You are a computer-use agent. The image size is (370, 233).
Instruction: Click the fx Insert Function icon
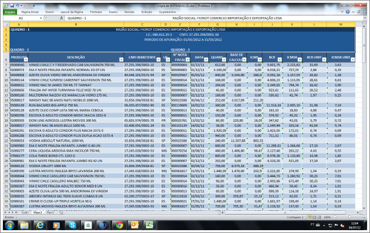pyautogui.click(x=61, y=18)
